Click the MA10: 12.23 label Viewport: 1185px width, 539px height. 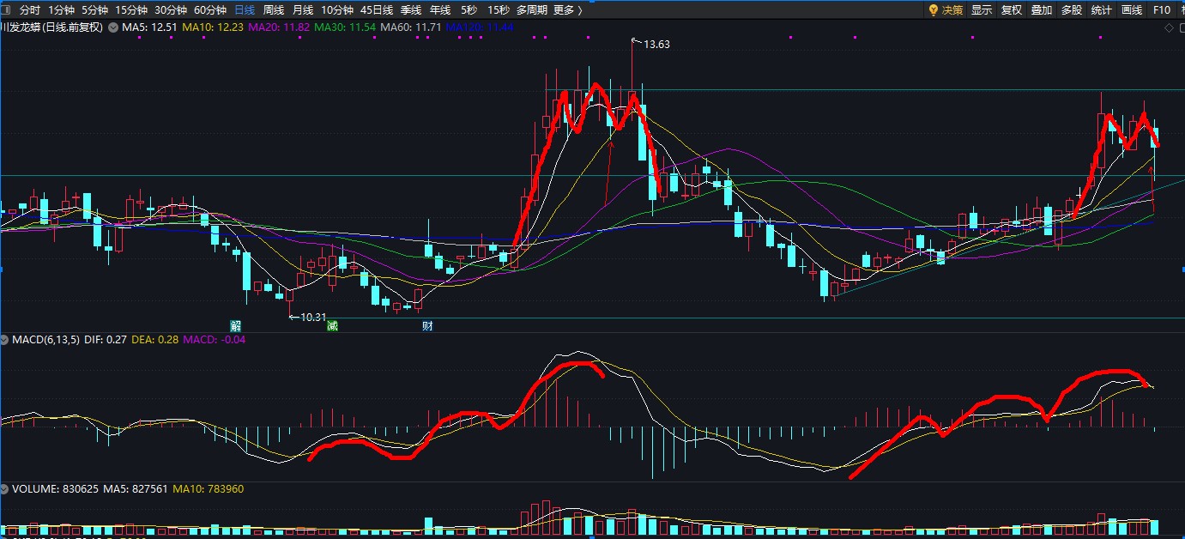coord(213,27)
